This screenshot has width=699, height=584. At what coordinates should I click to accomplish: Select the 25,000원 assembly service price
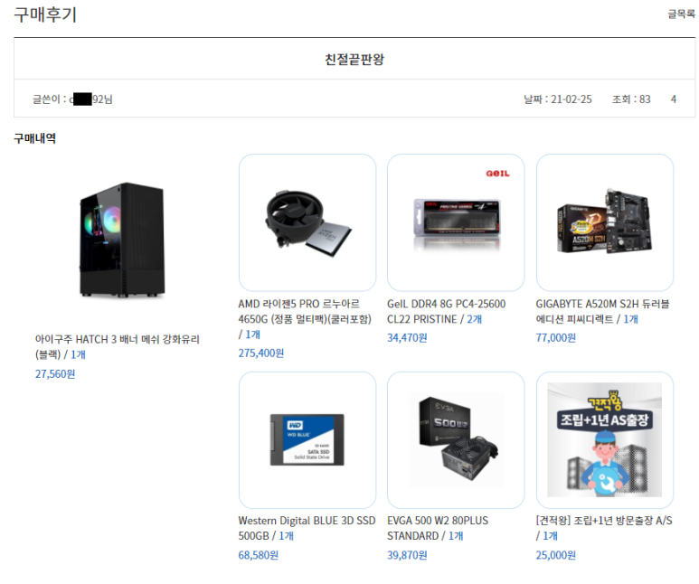(555, 555)
